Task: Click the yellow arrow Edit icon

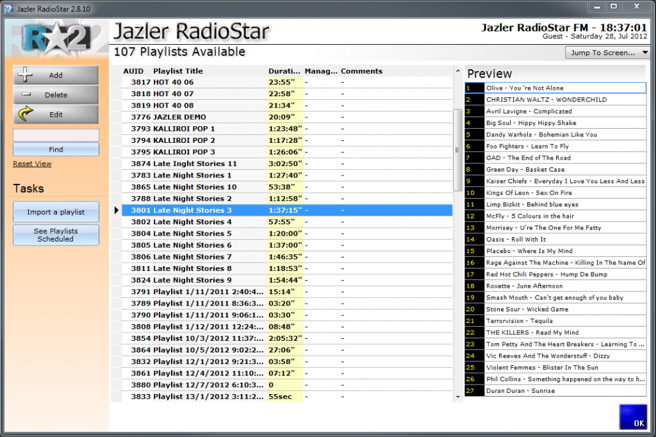Action: [x=26, y=114]
